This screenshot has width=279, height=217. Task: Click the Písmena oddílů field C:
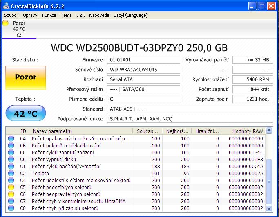pyautogui.click(x=143, y=99)
